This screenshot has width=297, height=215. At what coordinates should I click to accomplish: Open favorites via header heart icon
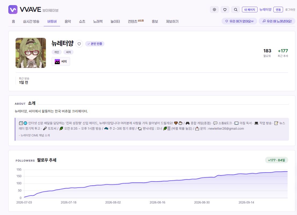[225, 10]
